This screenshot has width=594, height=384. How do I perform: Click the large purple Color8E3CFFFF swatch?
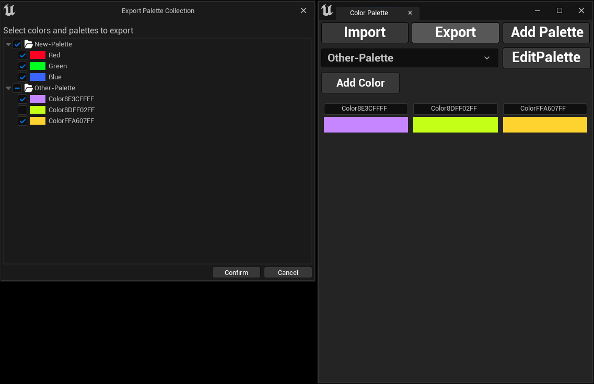[366, 125]
